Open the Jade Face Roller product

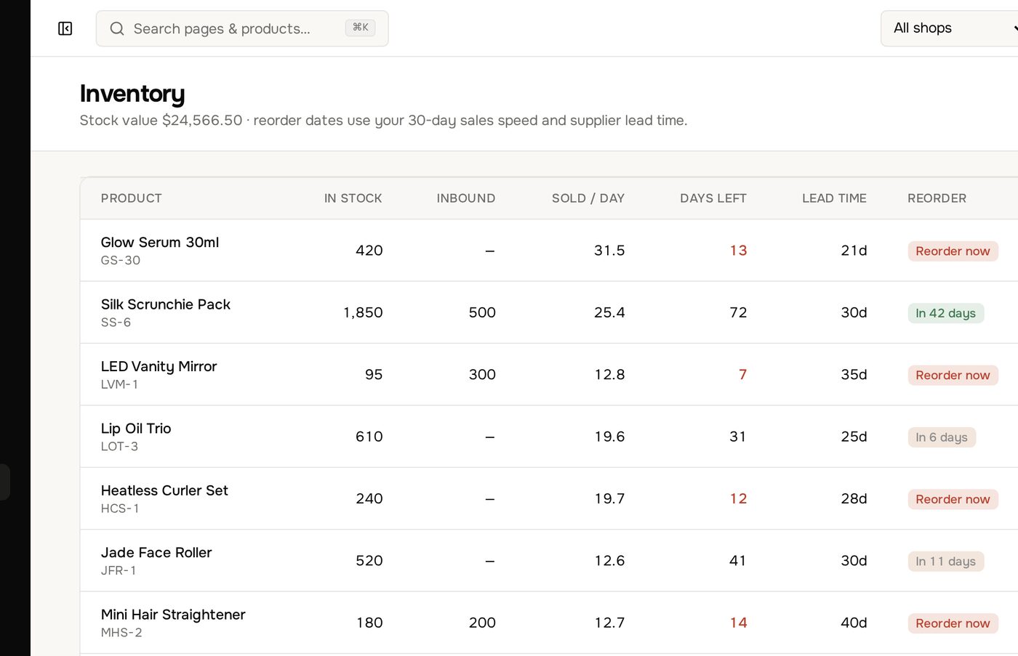click(x=156, y=553)
